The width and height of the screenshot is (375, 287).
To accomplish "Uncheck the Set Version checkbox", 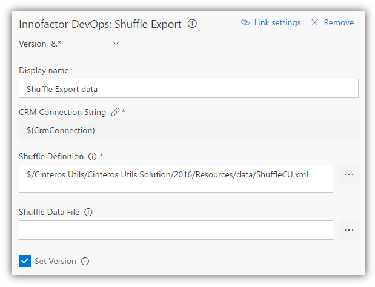I will [25, 261].
